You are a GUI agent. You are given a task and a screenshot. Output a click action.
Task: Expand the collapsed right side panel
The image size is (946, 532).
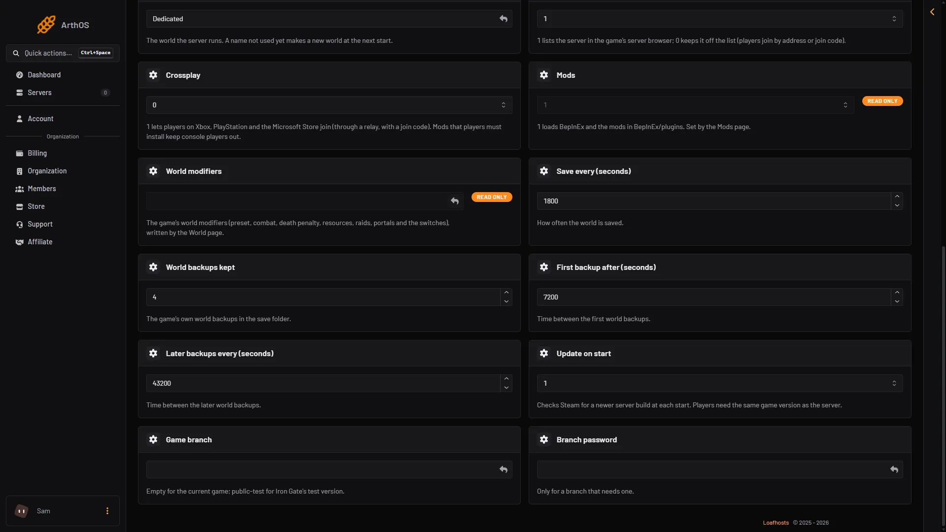932,12
